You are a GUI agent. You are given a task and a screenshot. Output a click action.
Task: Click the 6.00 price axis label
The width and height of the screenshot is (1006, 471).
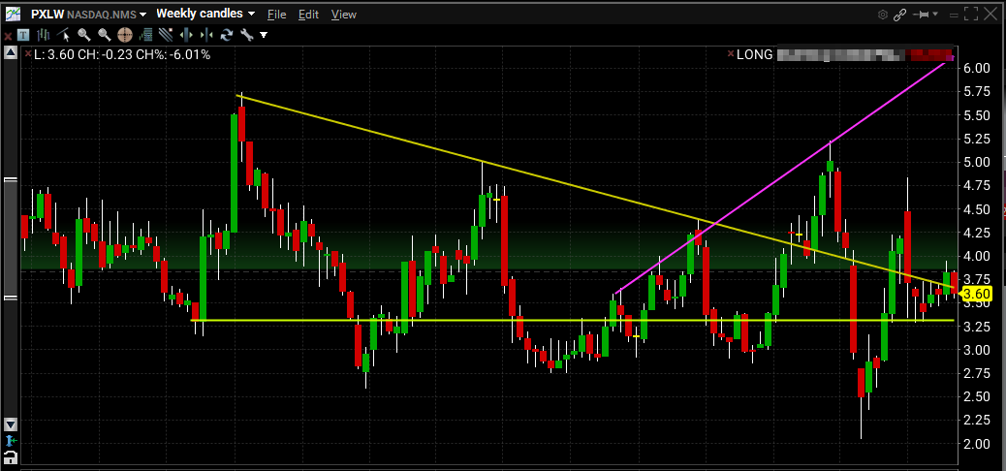pyautogui.click(x=977, y=68)
